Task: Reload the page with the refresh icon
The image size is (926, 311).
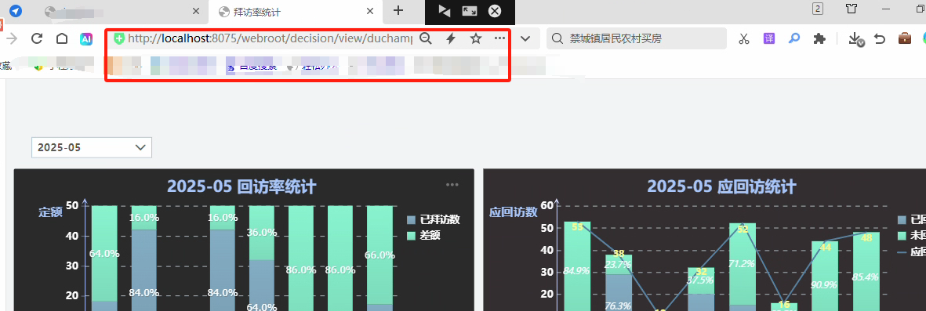Action: [37, 39]
